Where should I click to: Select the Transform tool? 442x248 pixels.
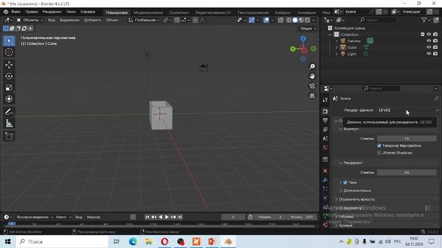(x=9, y=99)
